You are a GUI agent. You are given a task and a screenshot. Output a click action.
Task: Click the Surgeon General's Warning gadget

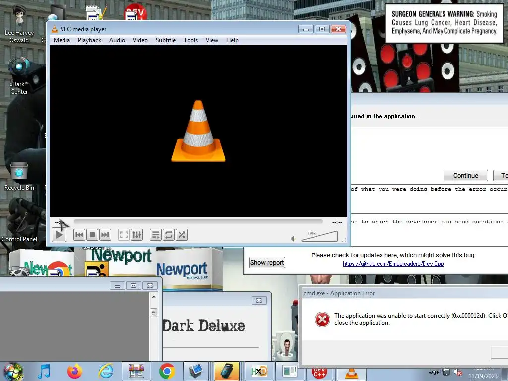(444, 23)
